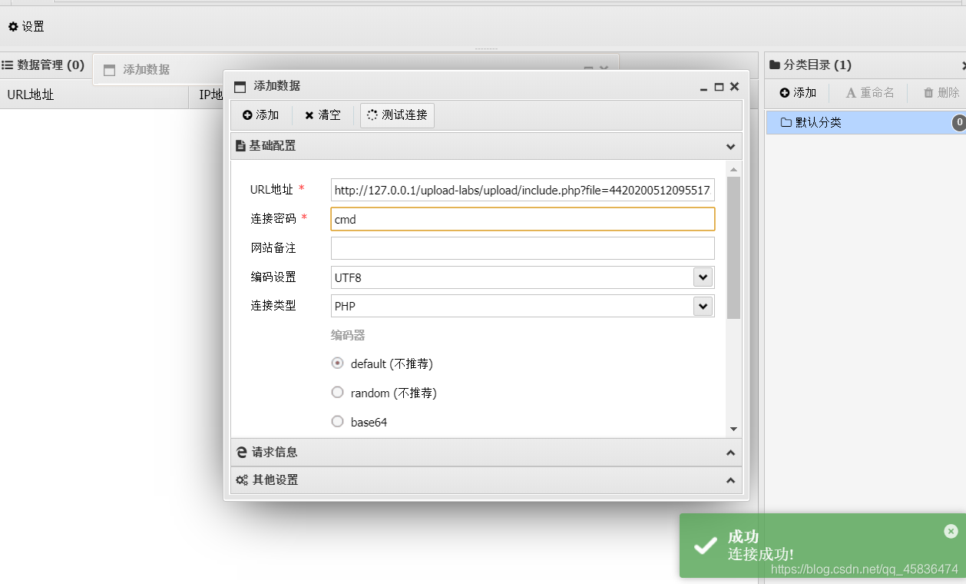Click the 添加 button in 分类目录 panel
Viewport: 966px width, 584px height.
(x=798, y=93)
